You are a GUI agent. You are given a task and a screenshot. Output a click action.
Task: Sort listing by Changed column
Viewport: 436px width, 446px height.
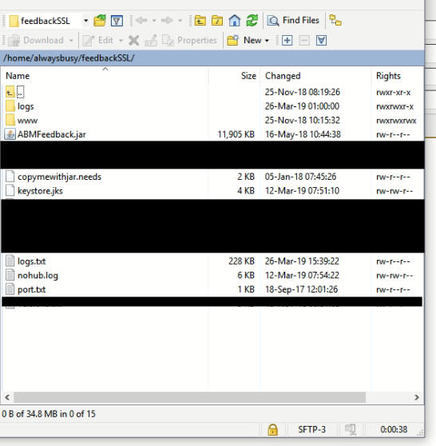[x=283, y=76]
